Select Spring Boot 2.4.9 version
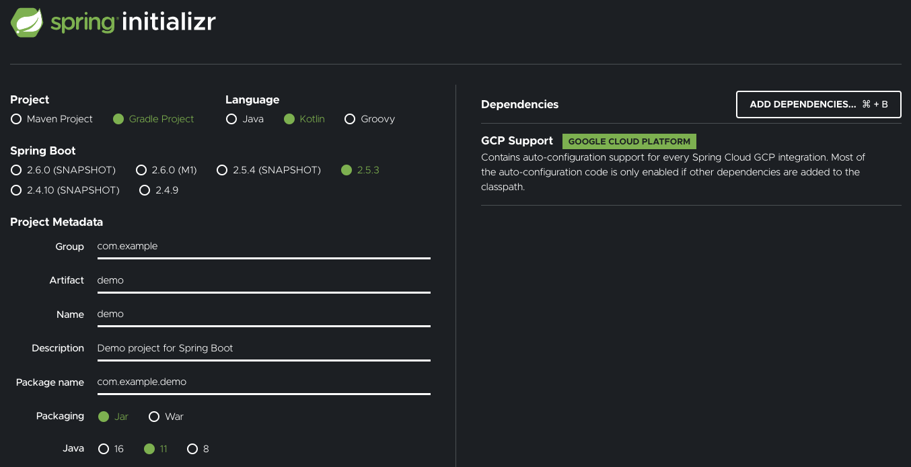911x467 pixels. click(x=158, y=190)
